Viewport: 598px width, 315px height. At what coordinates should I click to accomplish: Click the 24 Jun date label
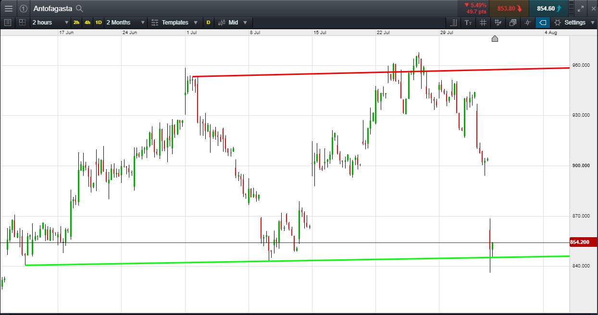pos(130,33)
